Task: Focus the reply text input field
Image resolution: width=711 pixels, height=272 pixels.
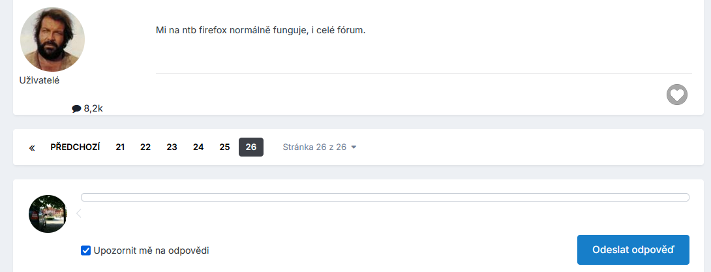Action: click(x=385, y=198)
